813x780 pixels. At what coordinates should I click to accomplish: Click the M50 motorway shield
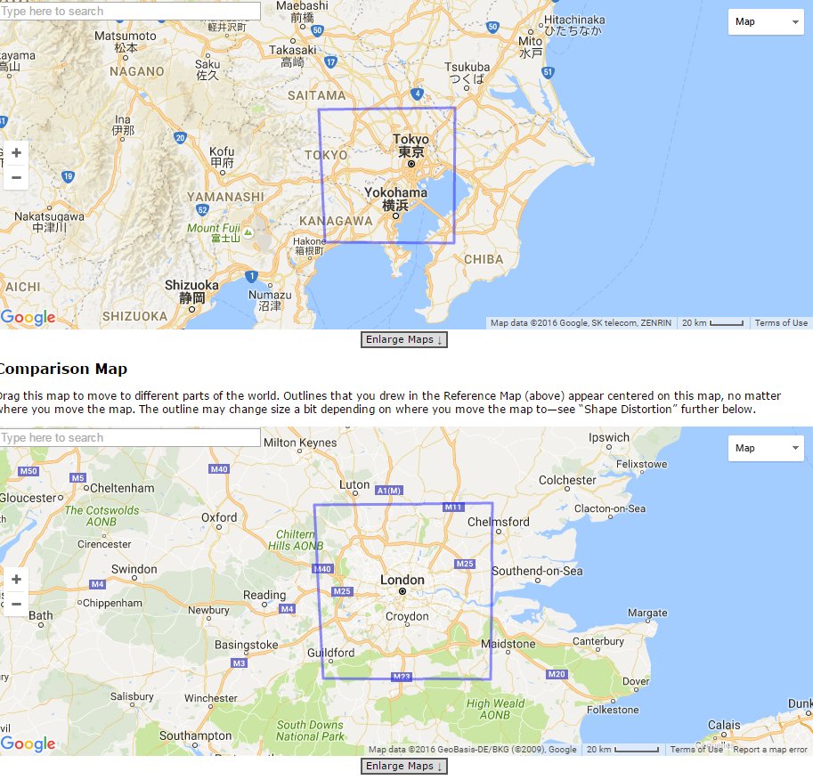(28, 471)
